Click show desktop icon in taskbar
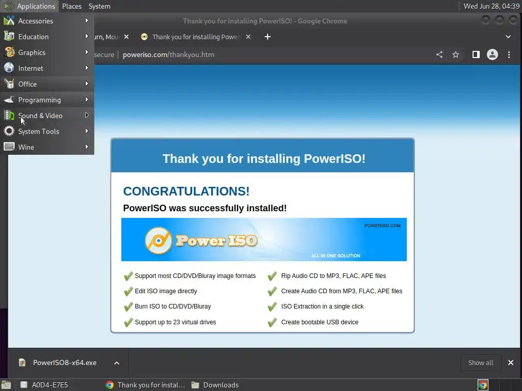Image resolution: width=522 pixels, height=391 pixels. (6, 385)
